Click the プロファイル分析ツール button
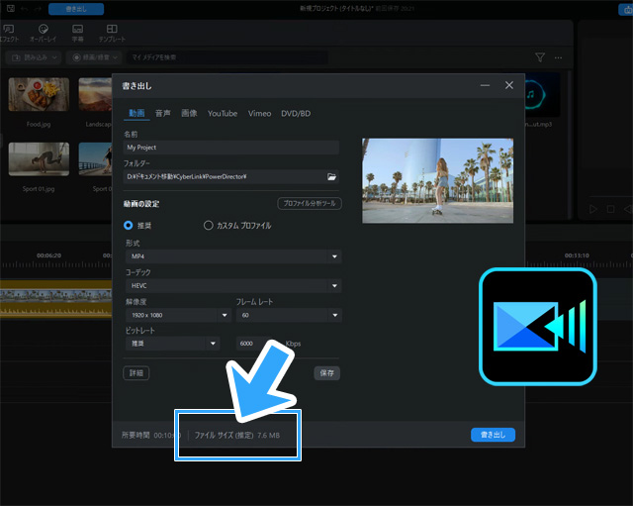Image resolution: width=633 pixels, height=506 pixels. coord(310,203)
